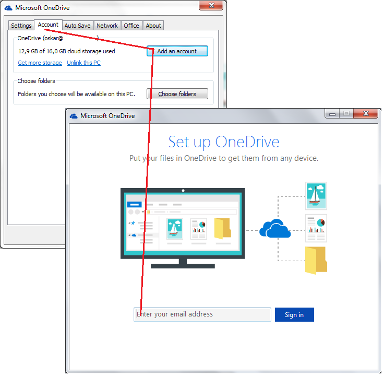Select the Account tab

48,25
